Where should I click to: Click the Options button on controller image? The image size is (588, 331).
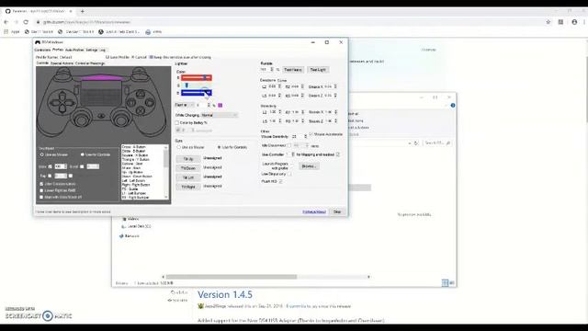(x=127, y=90)
